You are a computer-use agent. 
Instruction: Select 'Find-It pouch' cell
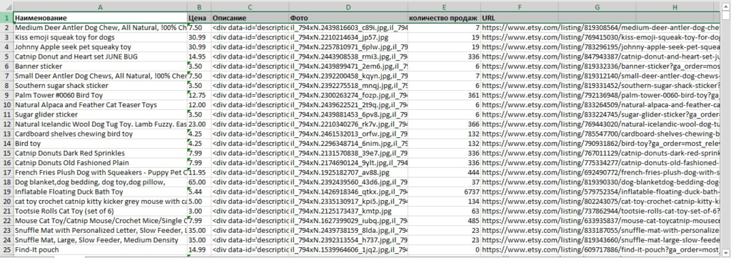coord(100,250)
